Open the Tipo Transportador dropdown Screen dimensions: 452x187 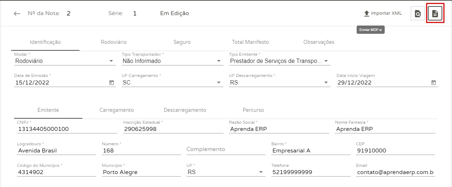click(x=218, y=61)
